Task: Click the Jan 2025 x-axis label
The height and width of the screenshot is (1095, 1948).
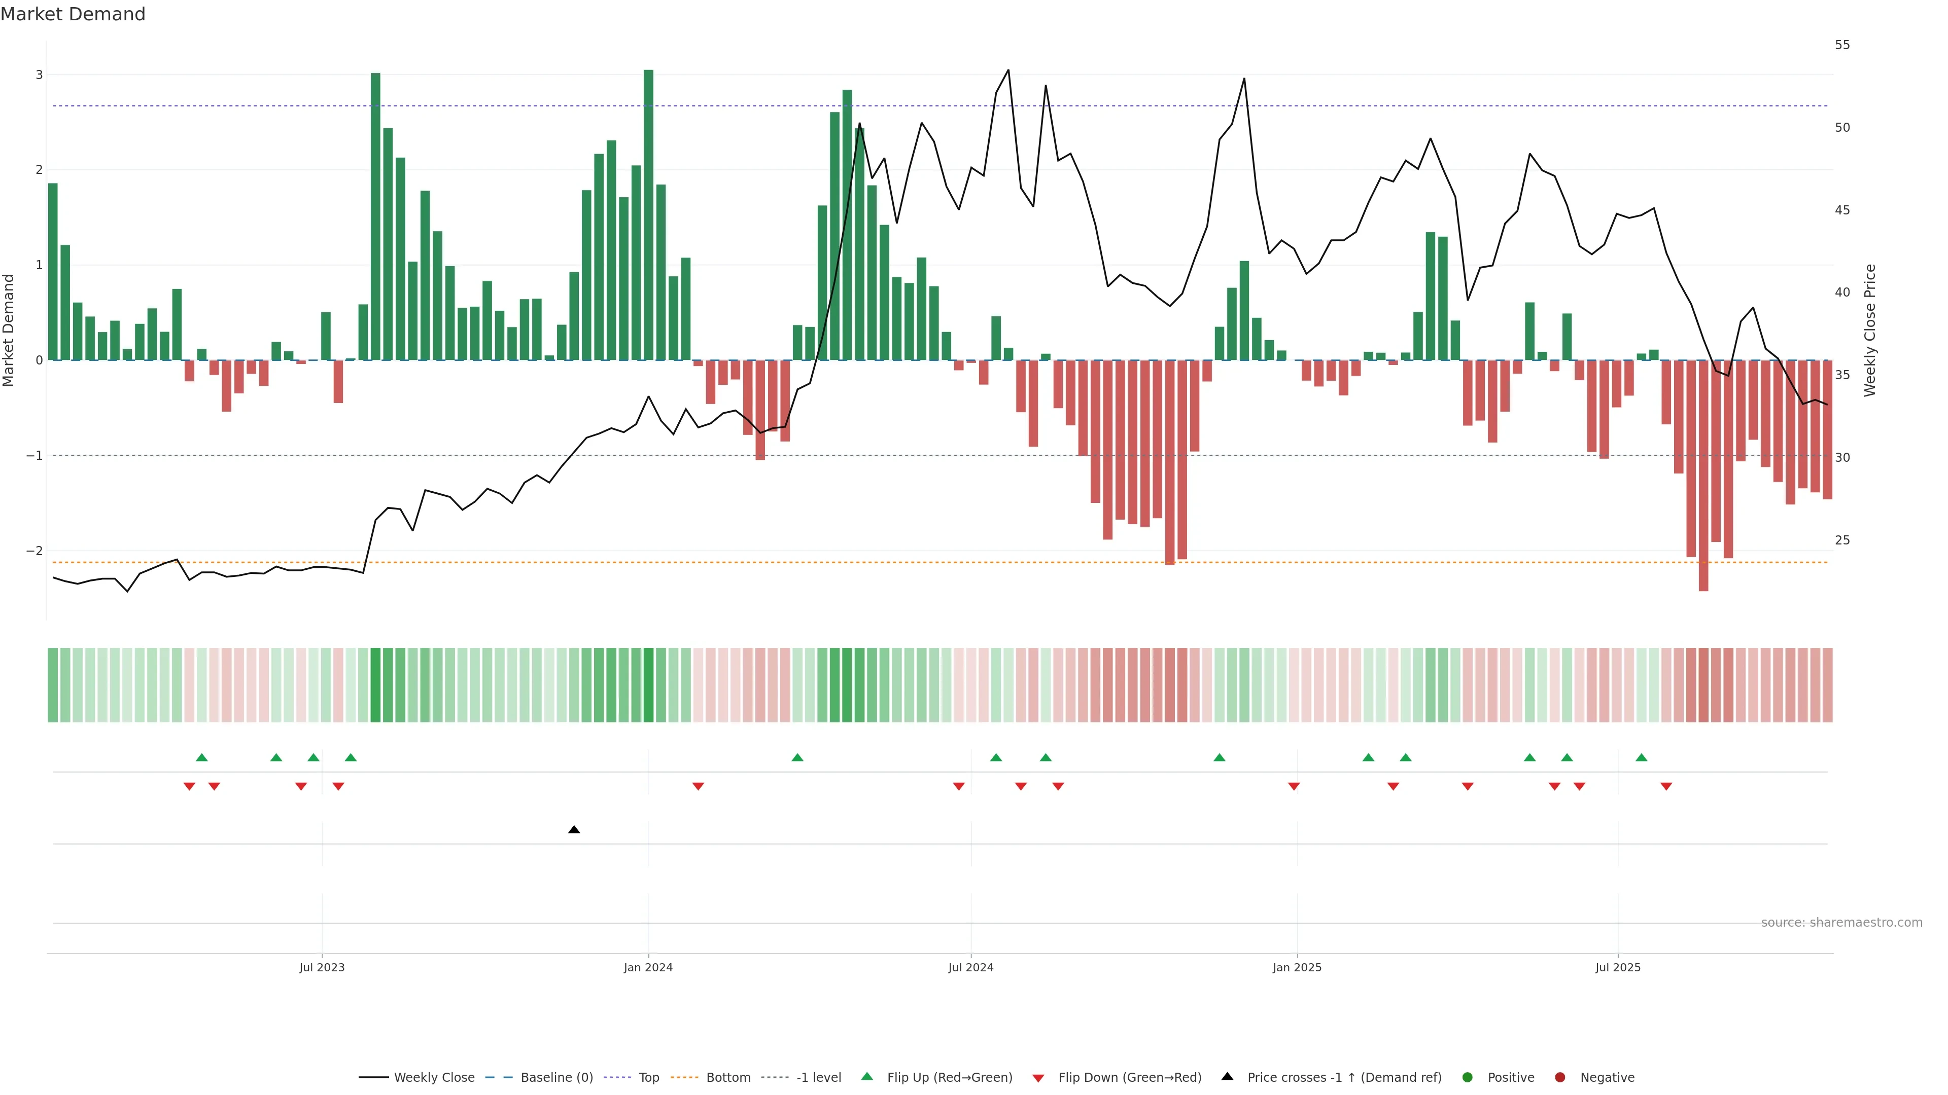Action: (x=1297, y=967)
